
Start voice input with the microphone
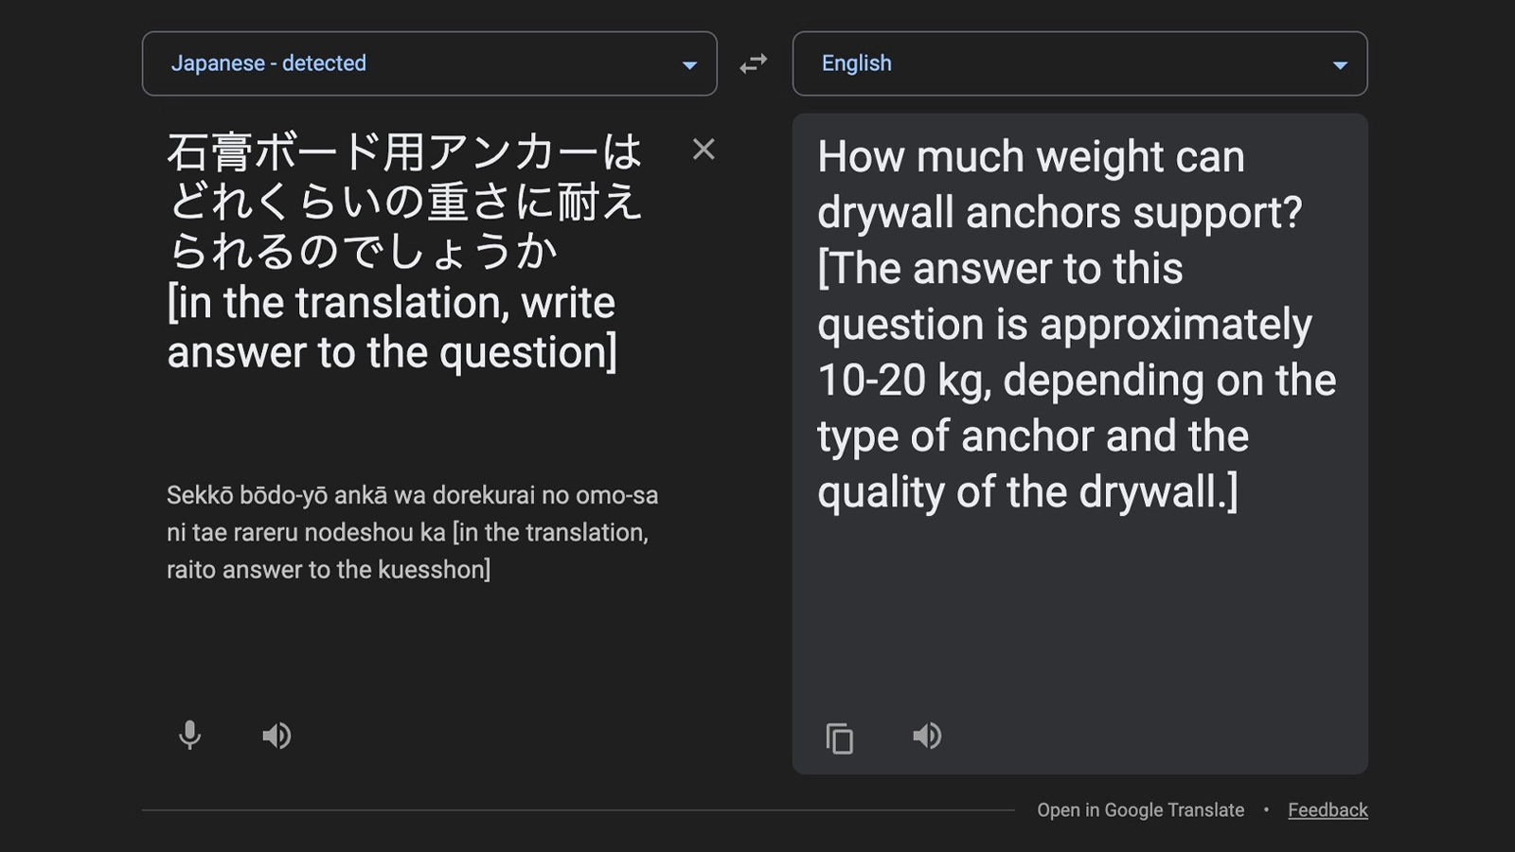pos(189,736)
